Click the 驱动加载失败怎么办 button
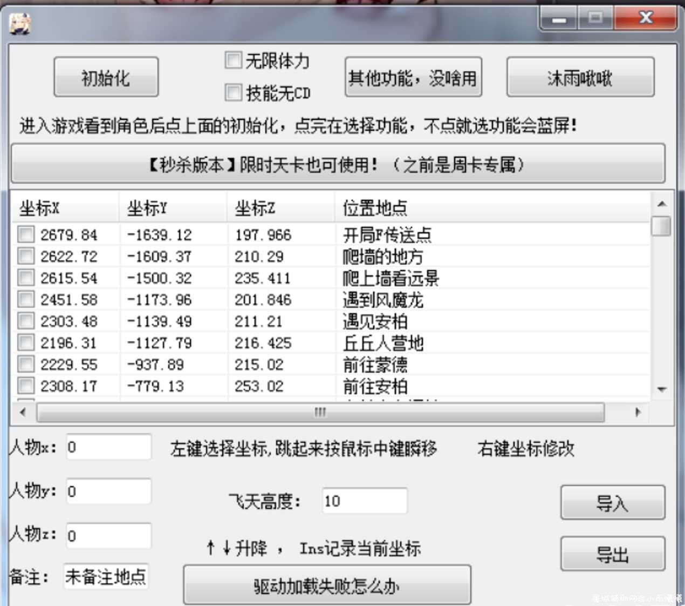This screenshot has width=685, height=606. click(327, 585)
